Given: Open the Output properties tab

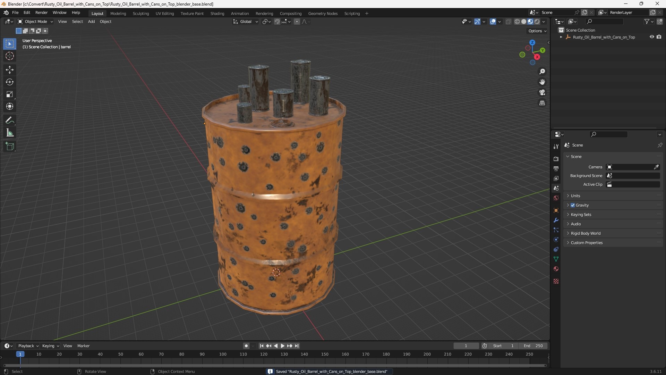Looking at the screenshot, I should pos(556,168).
